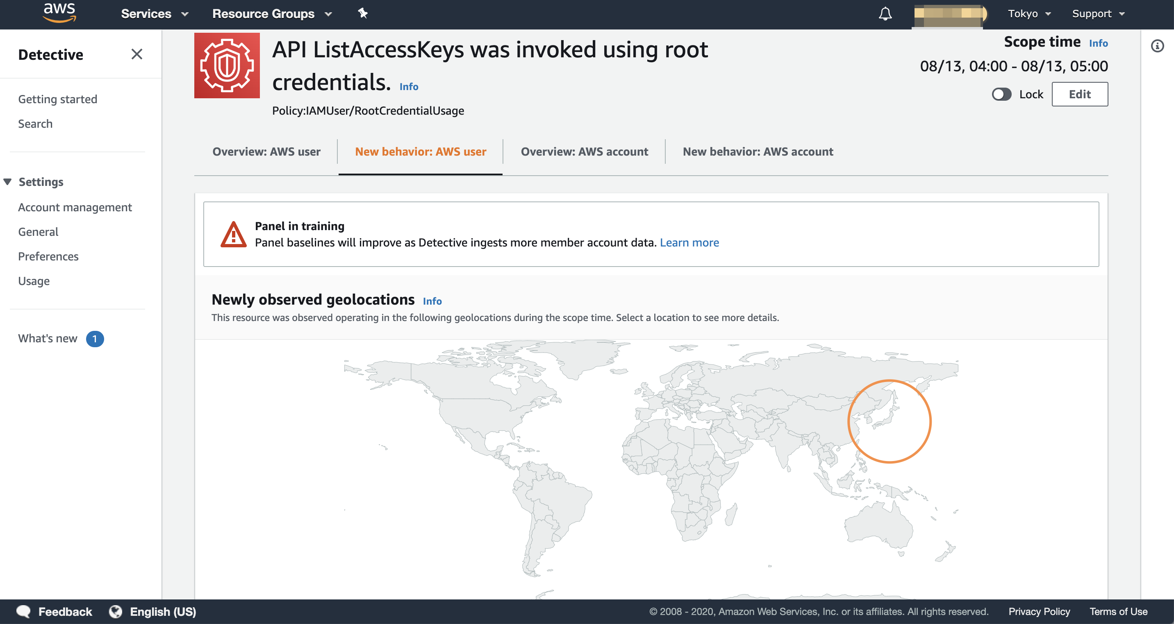Screen dimensions: 1174x624
Task: Click Info link next to Scope time
Action: point(1098,43)
